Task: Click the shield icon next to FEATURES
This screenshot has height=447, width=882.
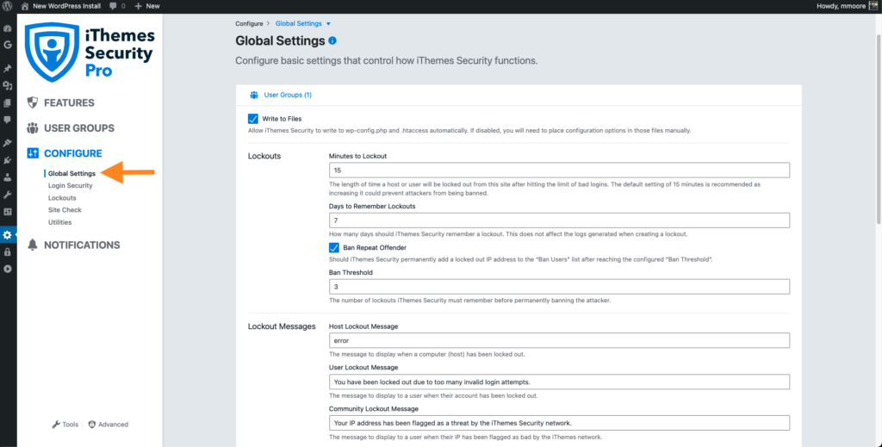Action: (x=33, y=102)
